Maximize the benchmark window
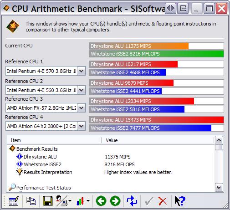This screenshot has height=210, width=230. point(209,8)
